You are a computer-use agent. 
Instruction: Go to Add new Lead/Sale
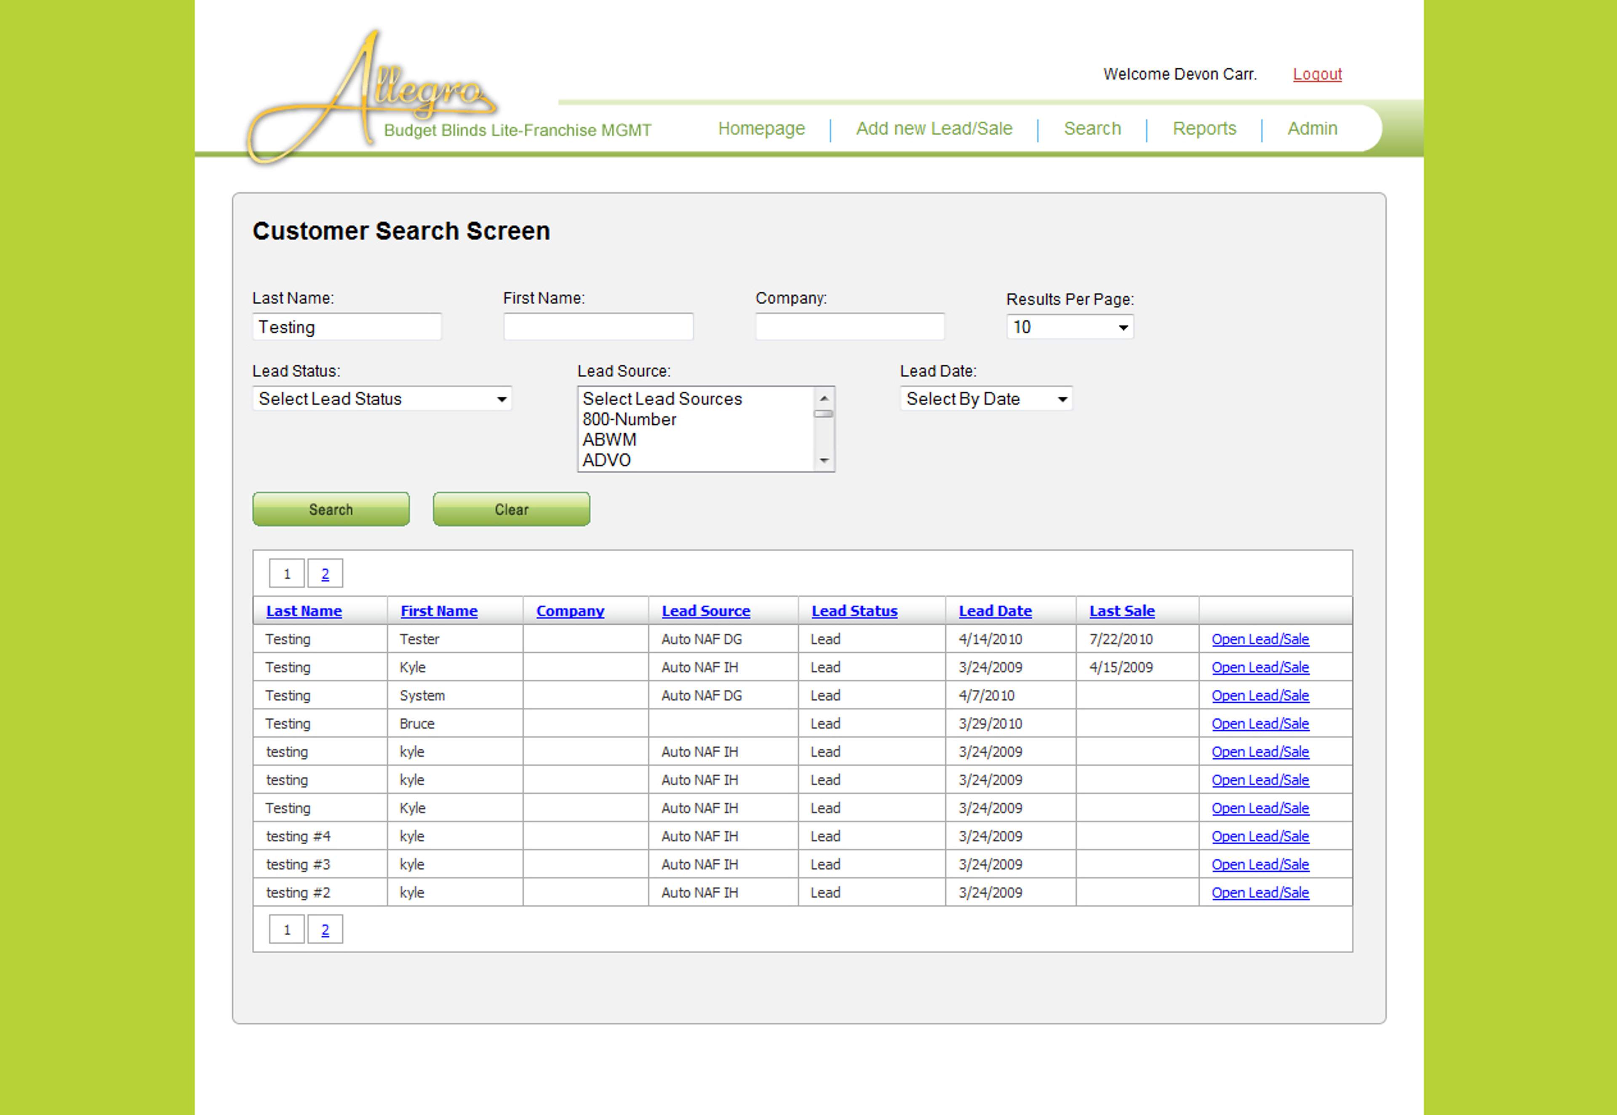[934, 128]
